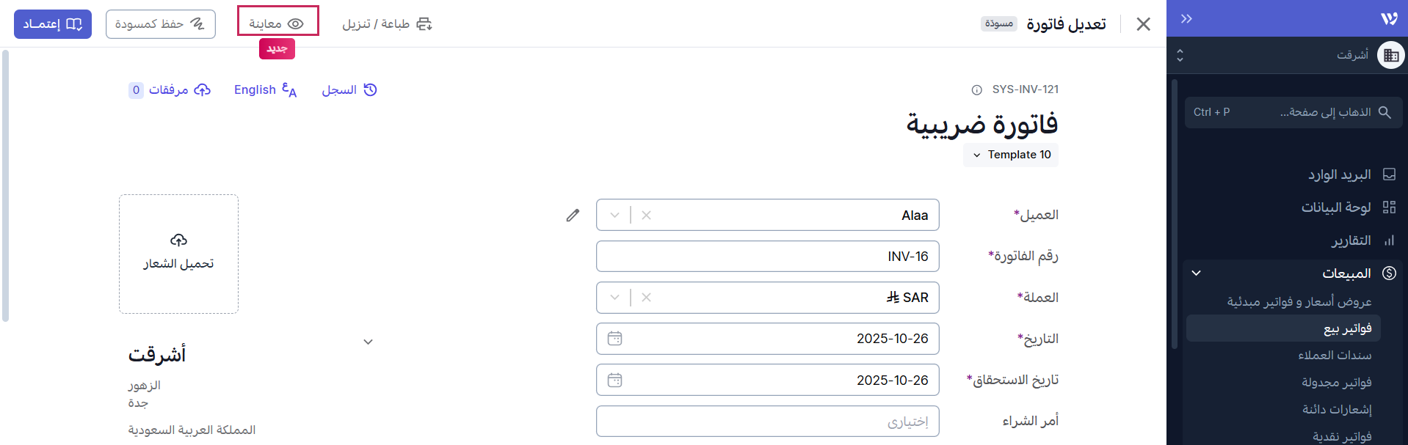Switch invoice language to English
The width and height of the screenshot is (1408, 445).
click(265, 90)
